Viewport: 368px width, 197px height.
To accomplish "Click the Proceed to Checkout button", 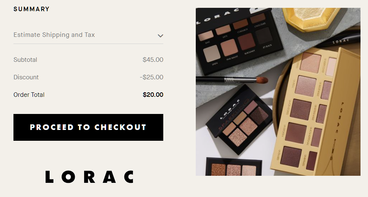I will click(88, 127).
